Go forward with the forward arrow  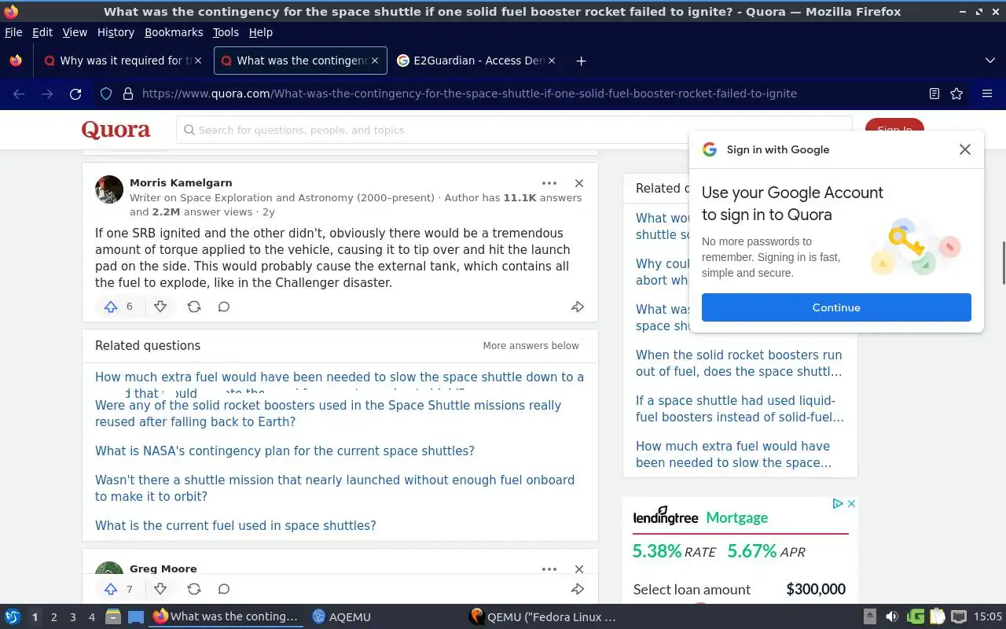pos(47,94)
